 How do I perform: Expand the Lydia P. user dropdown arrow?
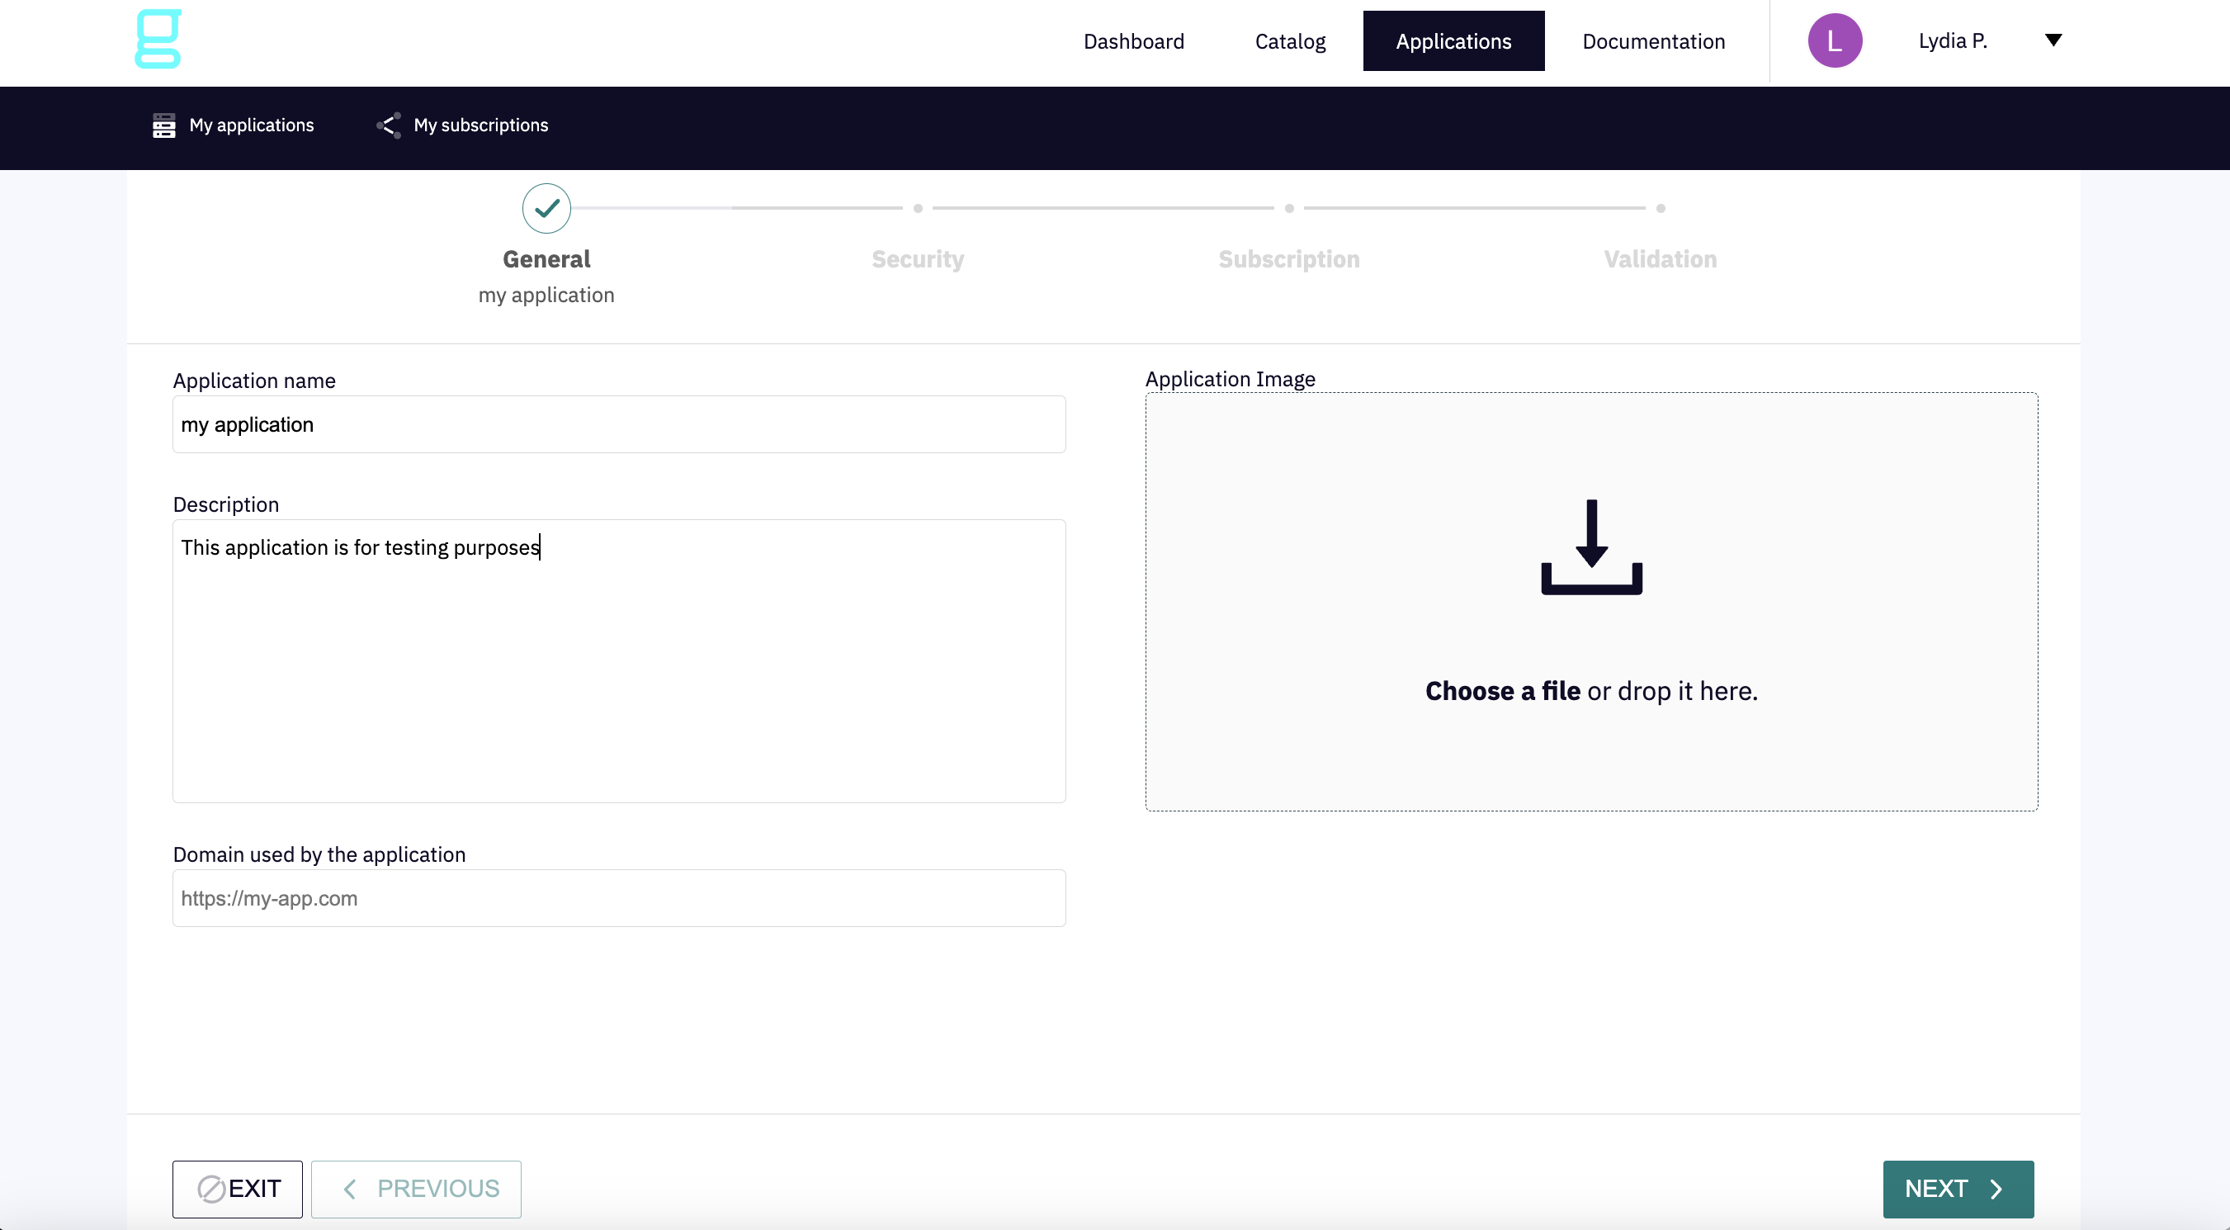[2053, 40]
